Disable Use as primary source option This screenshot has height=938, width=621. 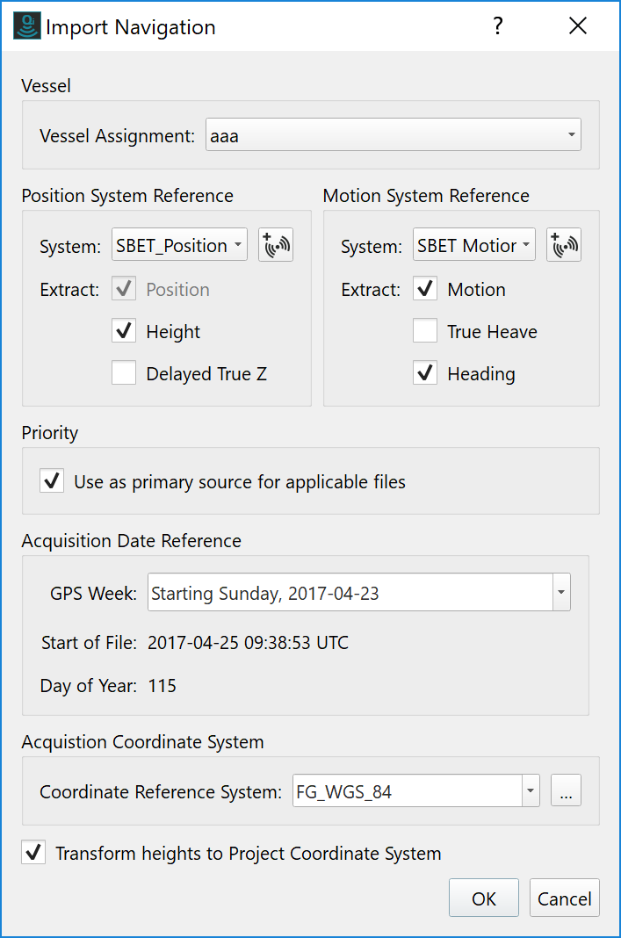coord(52,481)
